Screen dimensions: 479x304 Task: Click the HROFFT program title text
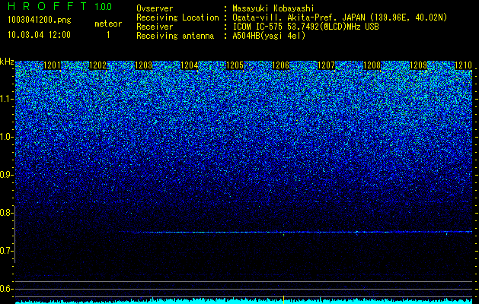pyautogui.click(x=47, y=6)
